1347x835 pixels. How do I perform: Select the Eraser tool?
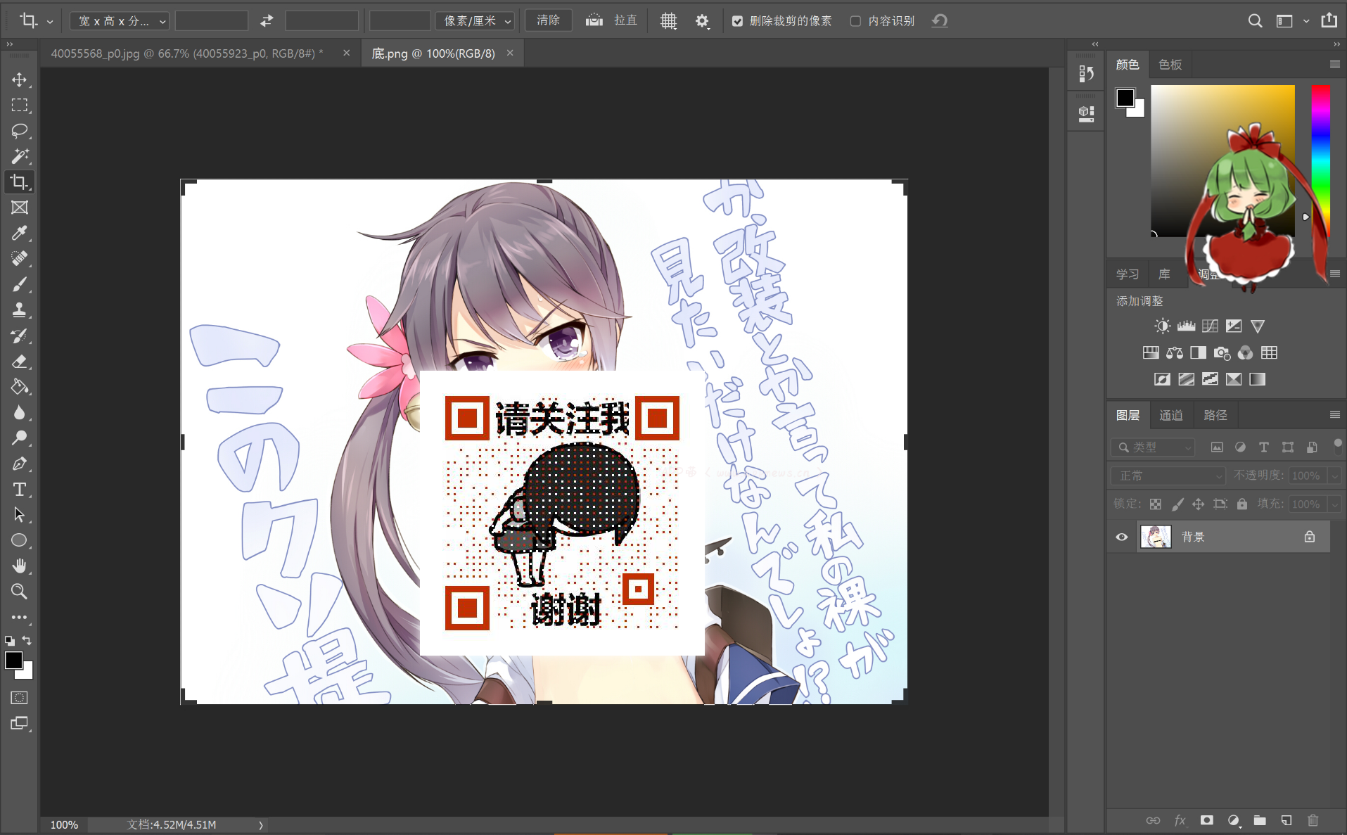[19, 361]
